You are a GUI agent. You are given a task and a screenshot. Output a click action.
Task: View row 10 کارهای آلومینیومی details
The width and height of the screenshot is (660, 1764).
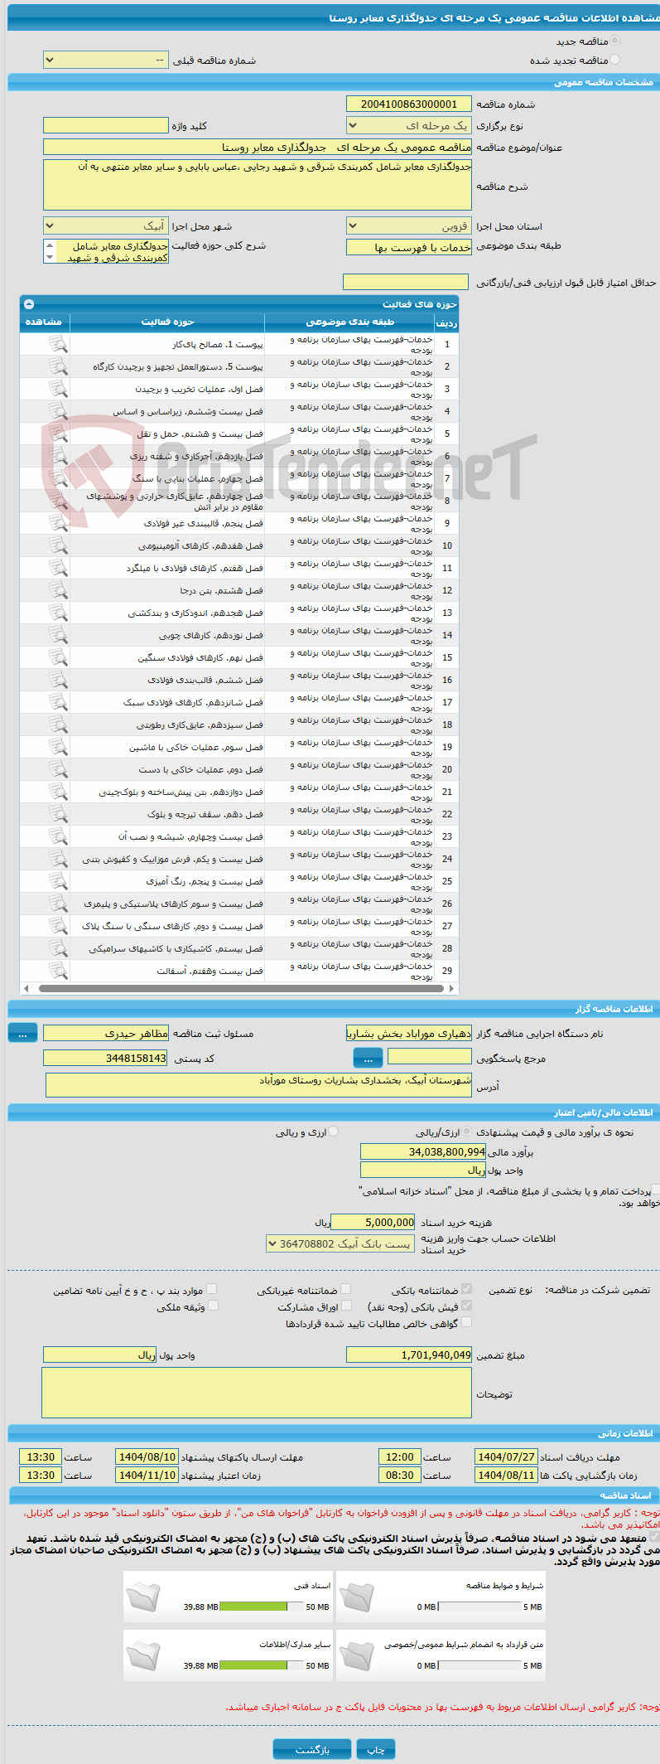click(x=58, y=545)
